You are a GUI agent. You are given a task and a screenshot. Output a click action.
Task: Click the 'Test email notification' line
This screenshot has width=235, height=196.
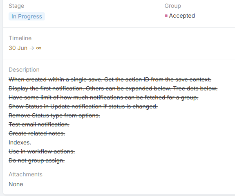(x=39, y=124)
